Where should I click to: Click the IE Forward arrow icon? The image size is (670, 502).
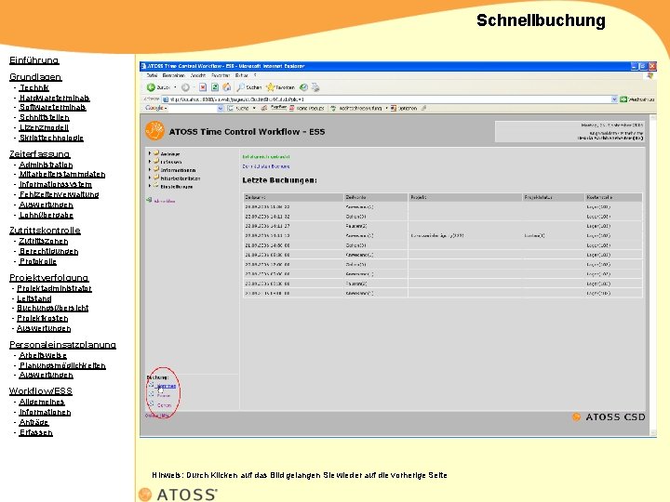185,87
